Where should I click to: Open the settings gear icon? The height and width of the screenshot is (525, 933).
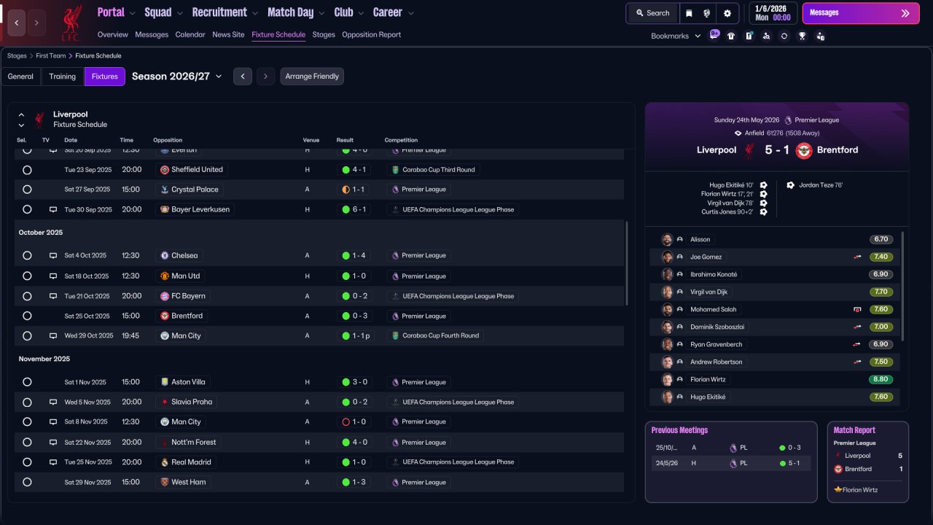tap(727, 13)
